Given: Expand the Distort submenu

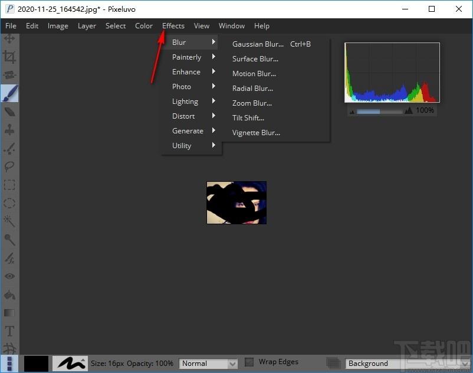Looking at the screenshot, I should pyautogui.click(x=191, y=116).
